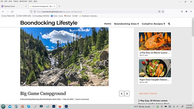This screenshot has height=109, width=194.
Task: Open '3 Way Easy 20 Minute Lemon ...' card title
Action: 155,53
